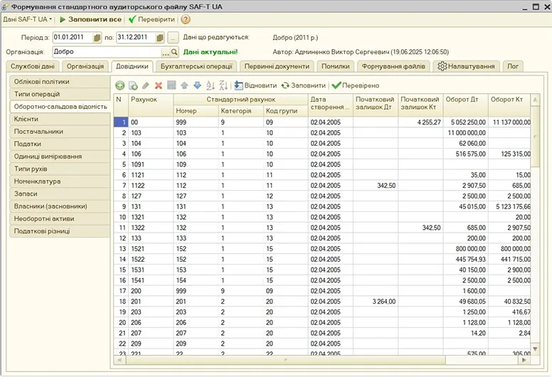Image resolution: width=552 pixels, height=377 pixels.
Task: Click the Оборот Дт column header
Action: (x=465, y=105)
